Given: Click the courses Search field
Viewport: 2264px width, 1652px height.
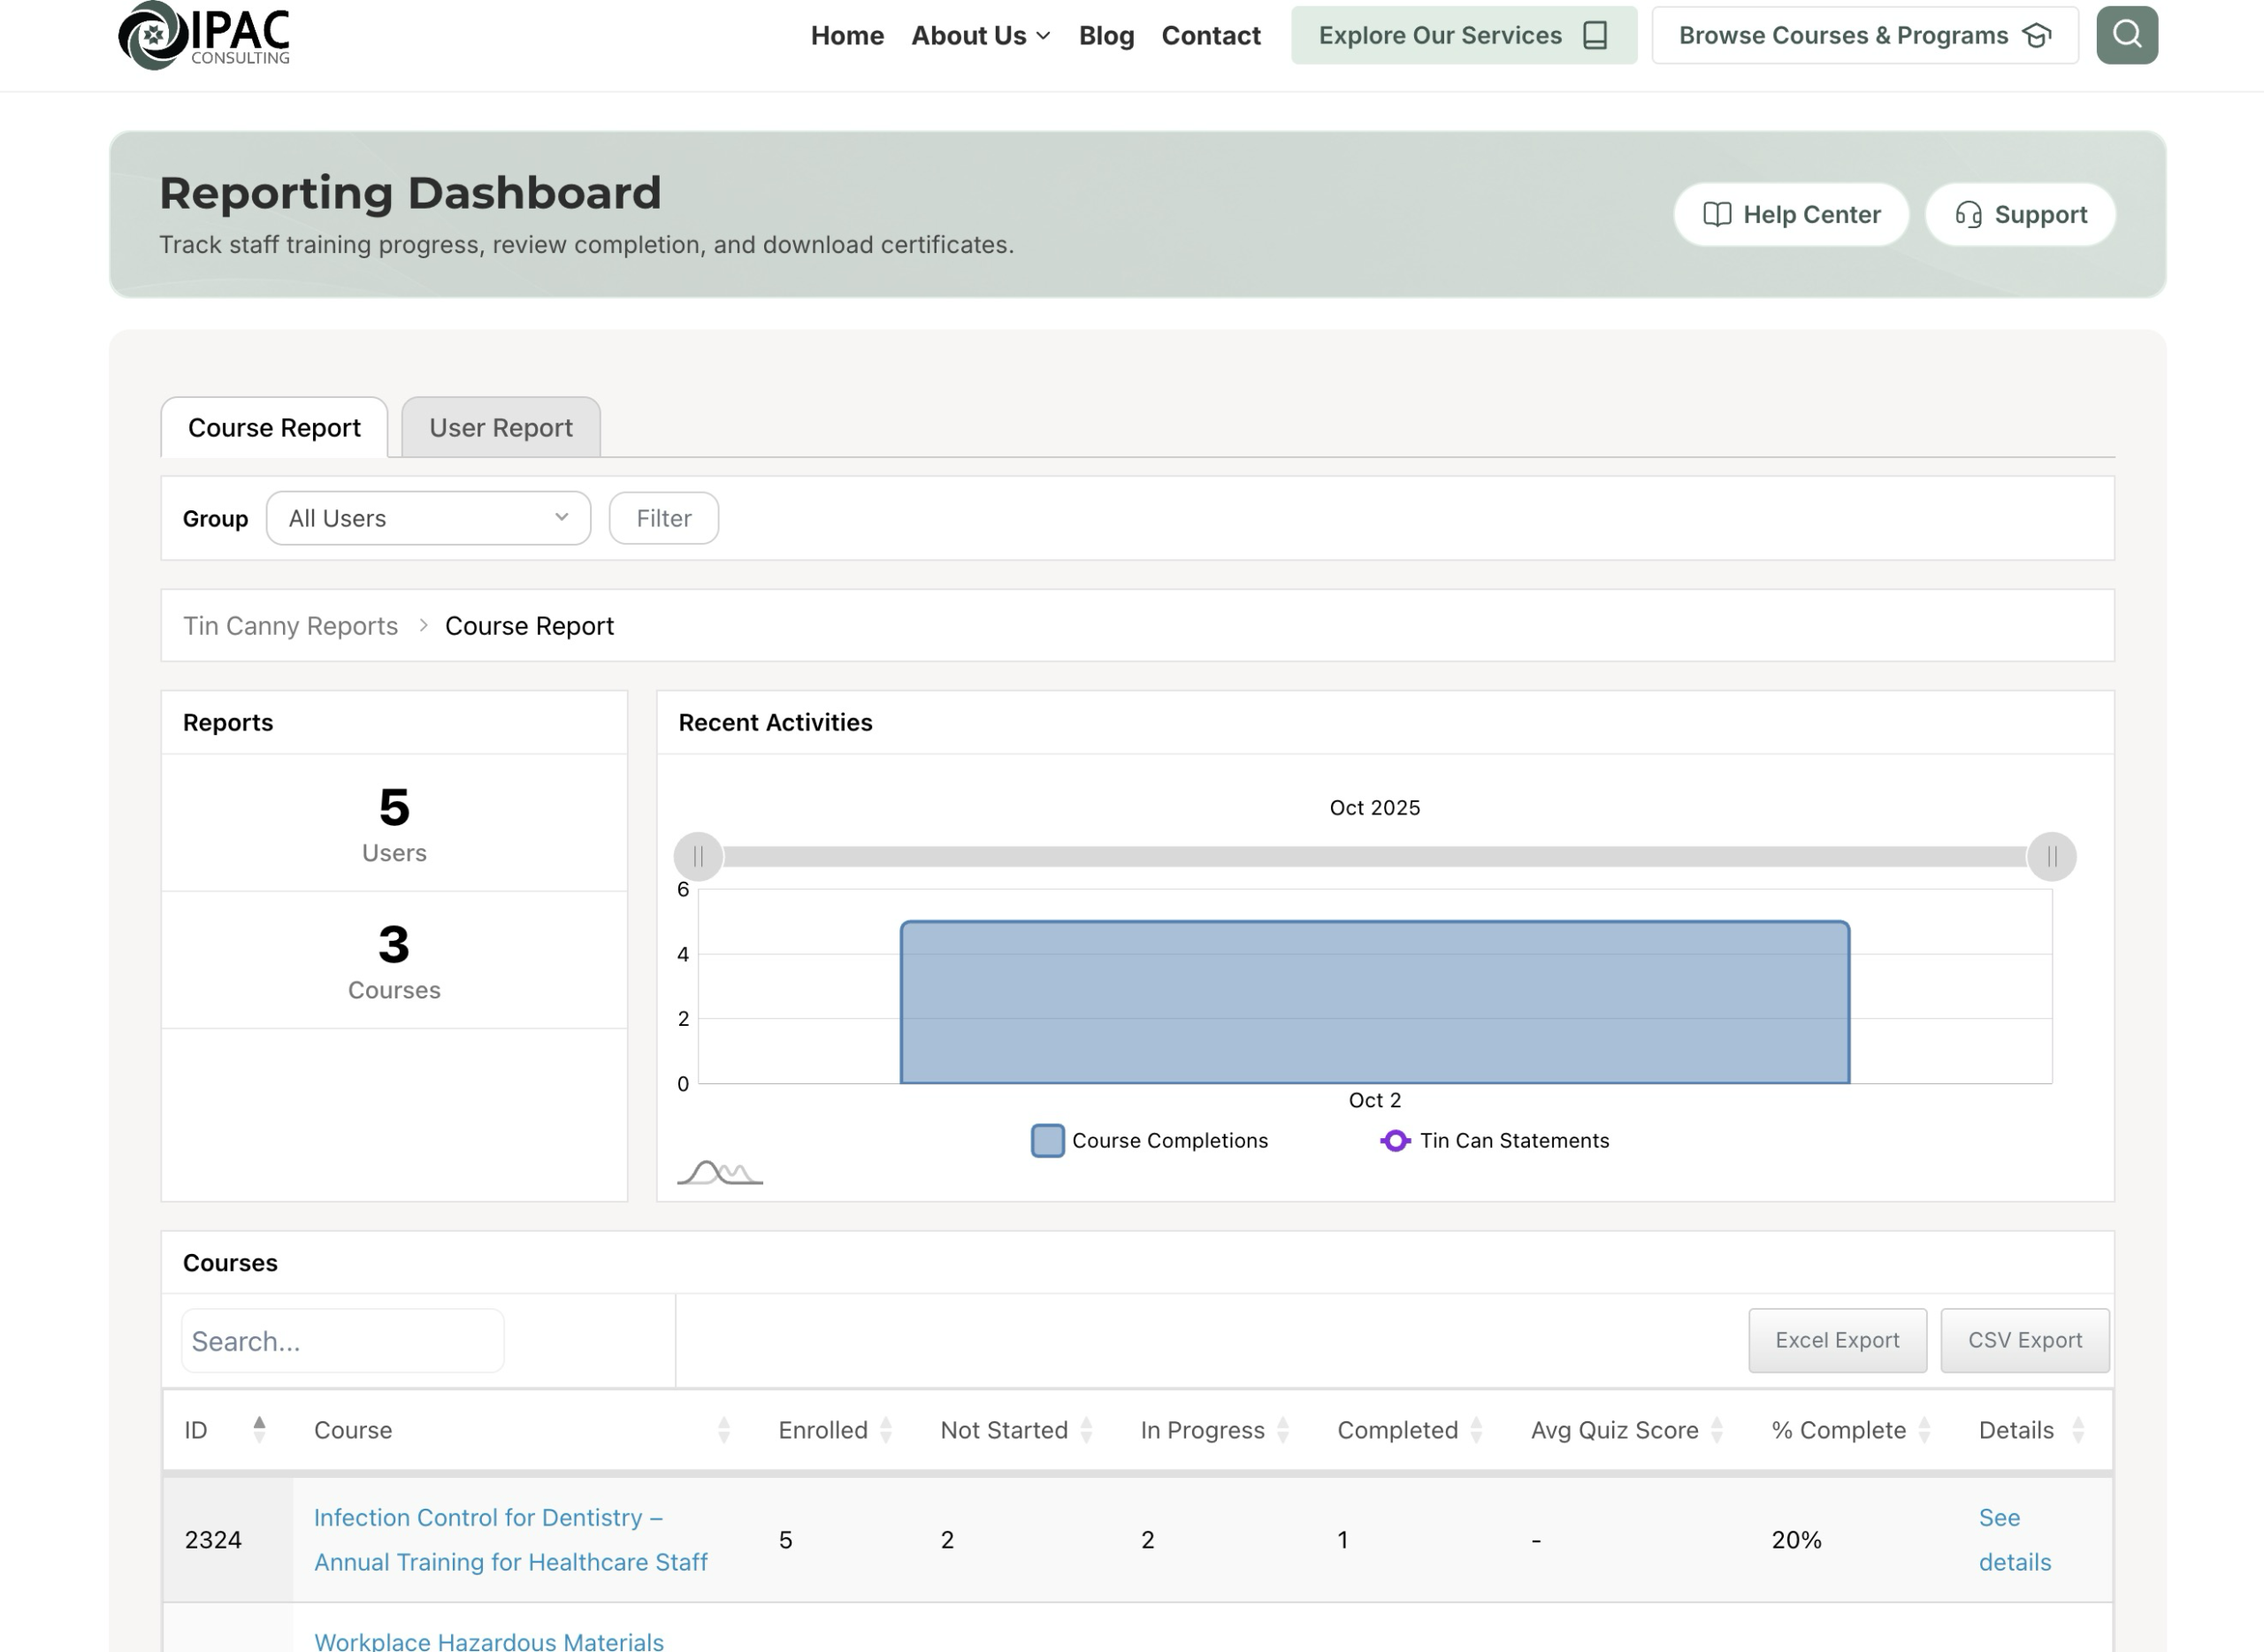Looking at the screenshot, I should click(342, 1341).
